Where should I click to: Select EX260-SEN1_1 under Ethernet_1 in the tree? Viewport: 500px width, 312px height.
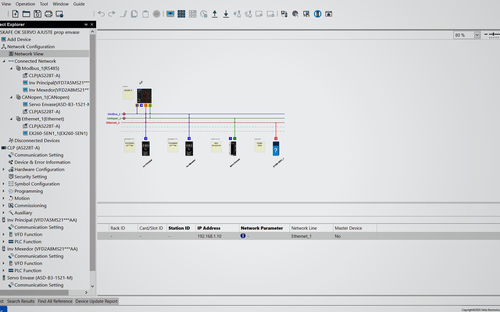tap(58, 133)
